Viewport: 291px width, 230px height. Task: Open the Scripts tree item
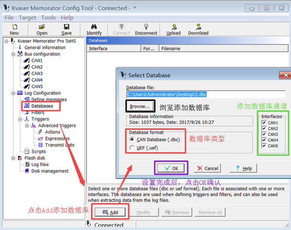click(38, 152)
